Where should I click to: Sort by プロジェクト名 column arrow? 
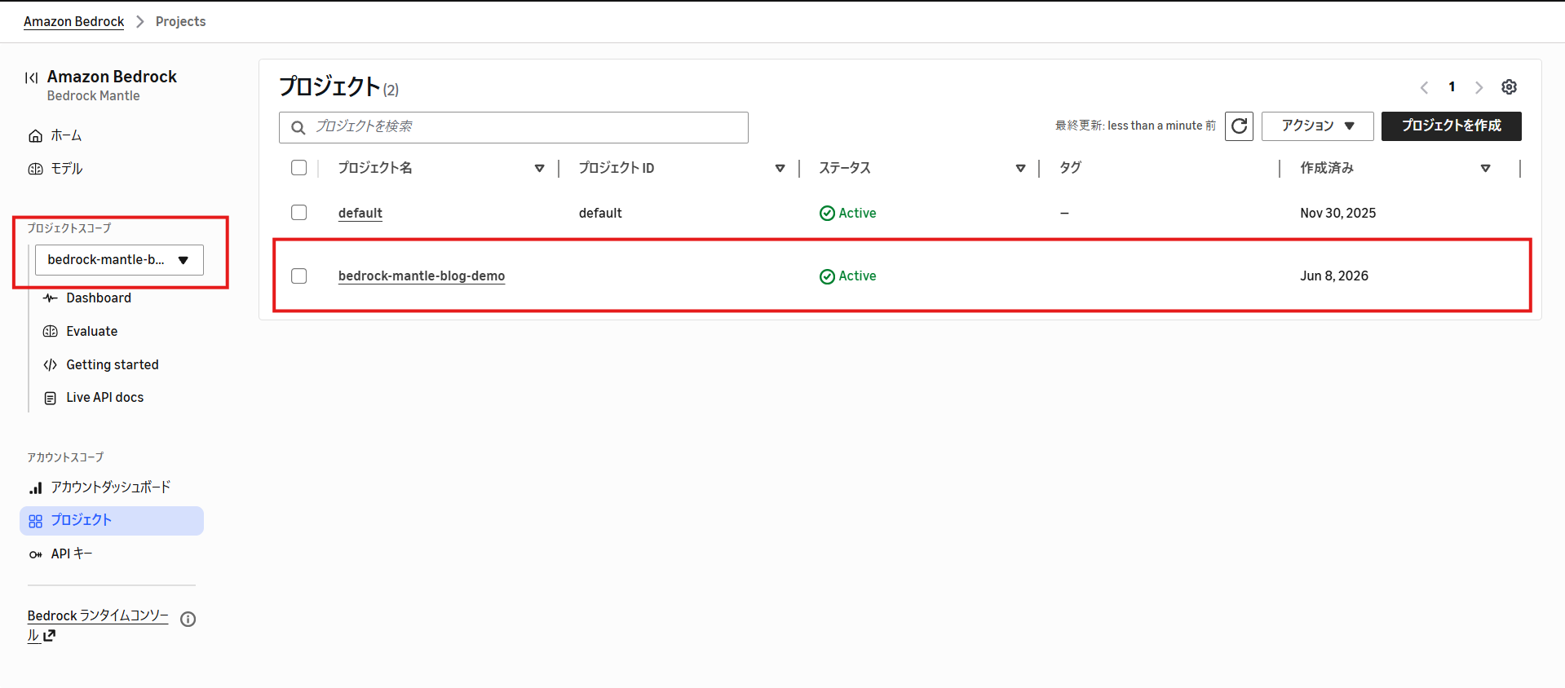[539, 169]
